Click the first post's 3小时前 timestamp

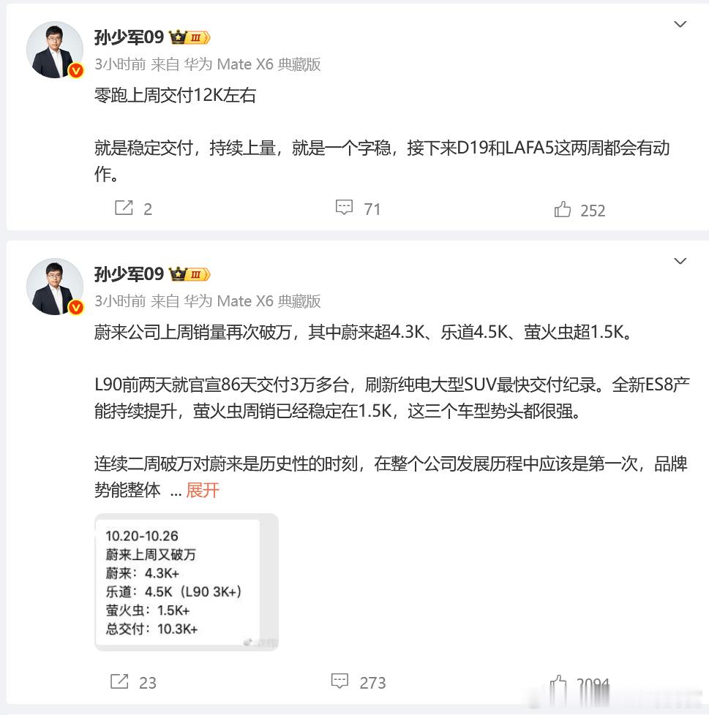pos(120,64)
